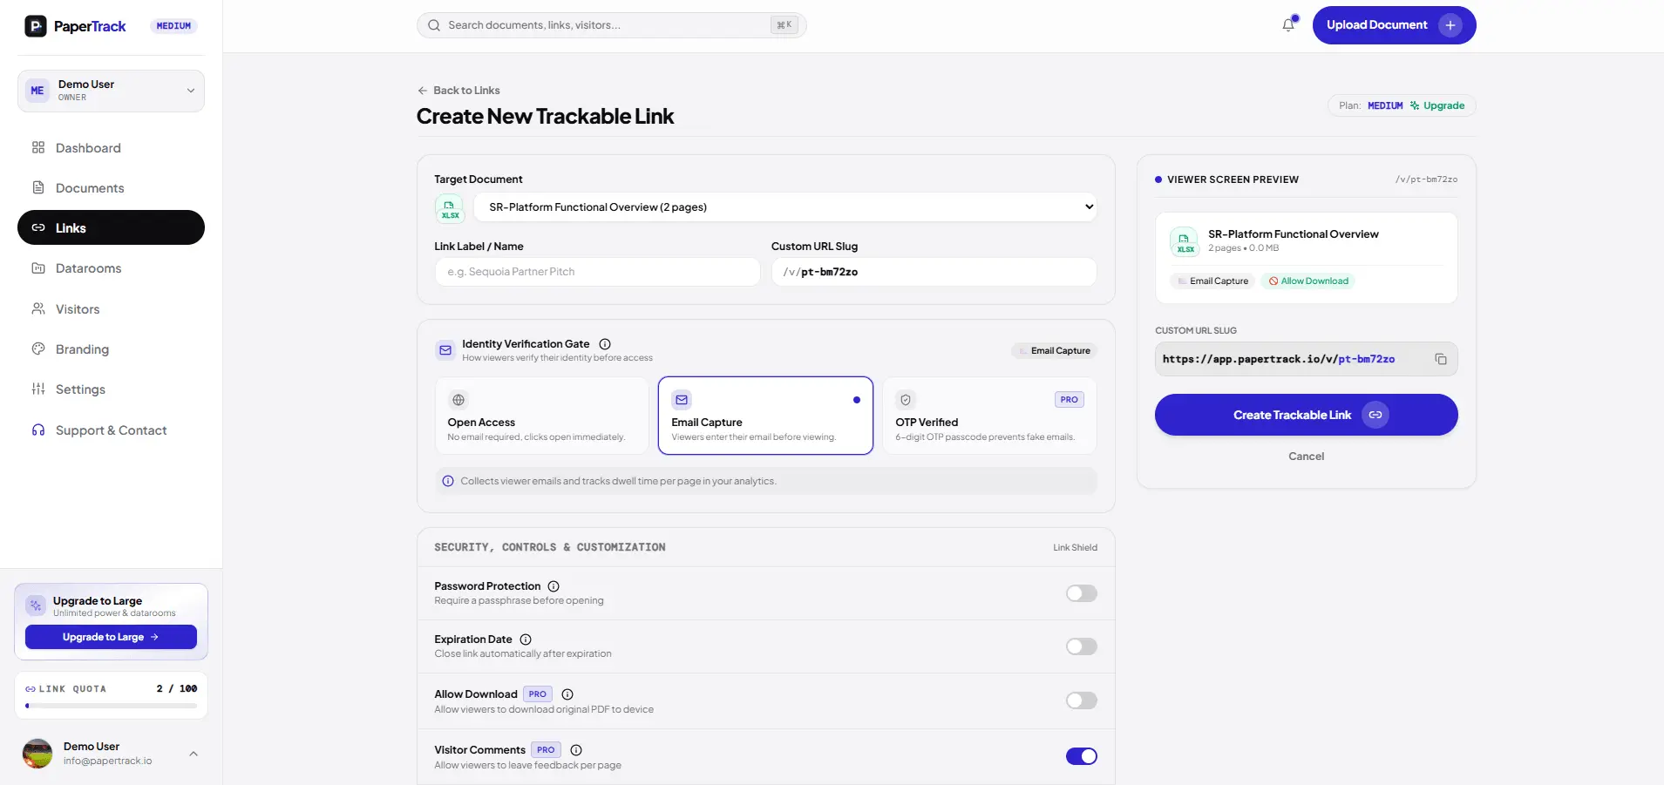The width and height of the screenshot is (1664, 785).
Task: Click Cancel below the create button
Action: [x=1306, y=457]
